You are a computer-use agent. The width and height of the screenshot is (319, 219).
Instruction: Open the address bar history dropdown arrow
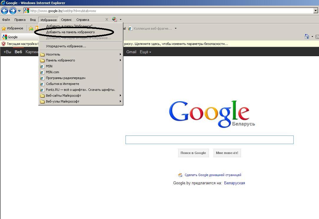[x=315, y=11]
